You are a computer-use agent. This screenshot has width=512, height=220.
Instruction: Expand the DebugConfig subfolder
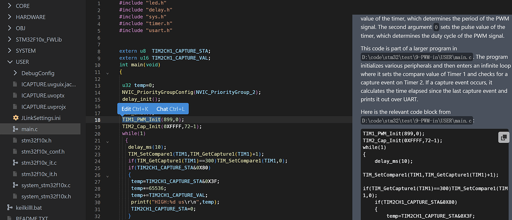(15, 73)
